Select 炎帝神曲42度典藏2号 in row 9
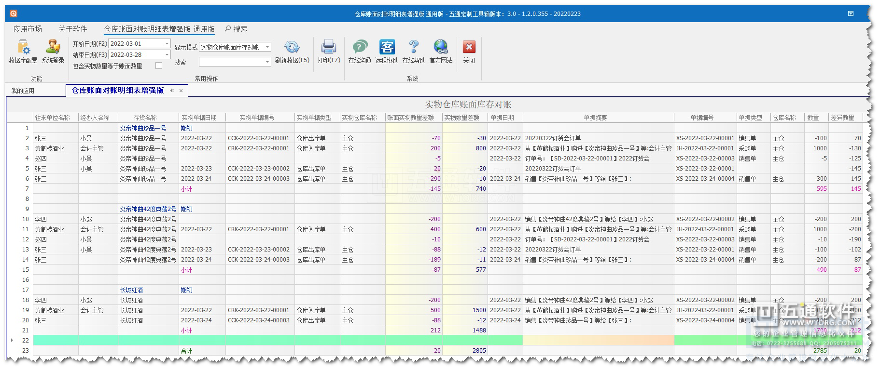Image resolution: width=880 pixels, height=370 pixels. [148, 209]
